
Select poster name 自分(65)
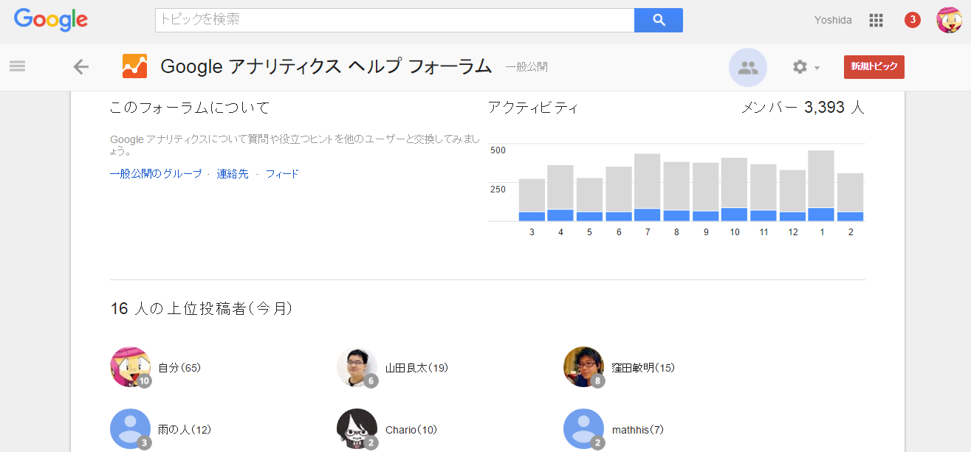pos(179,368)
